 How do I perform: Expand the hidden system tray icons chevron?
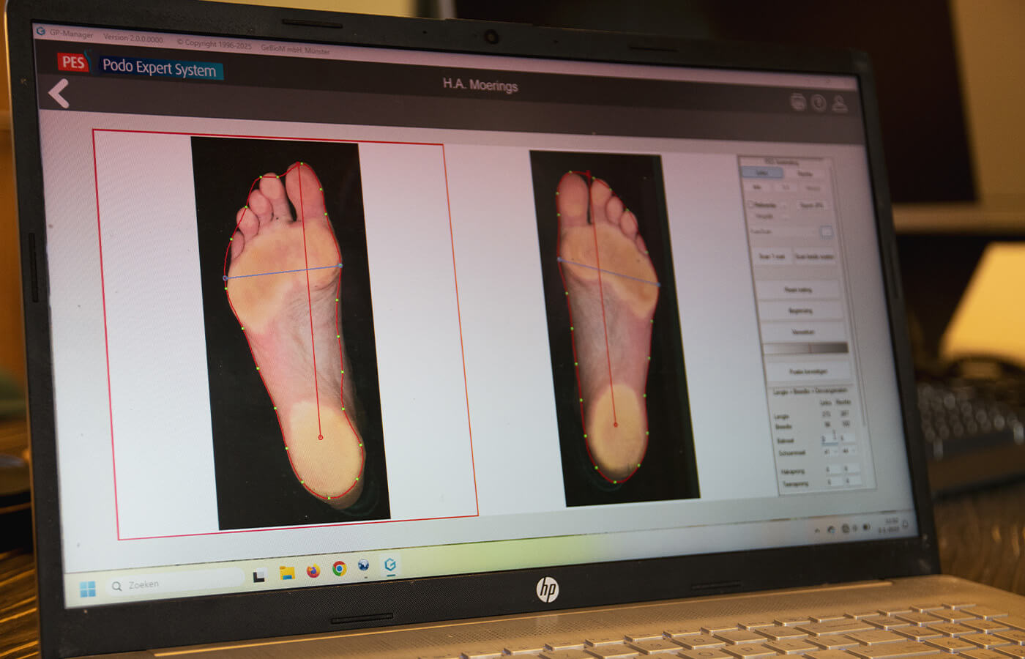point(817,531)
